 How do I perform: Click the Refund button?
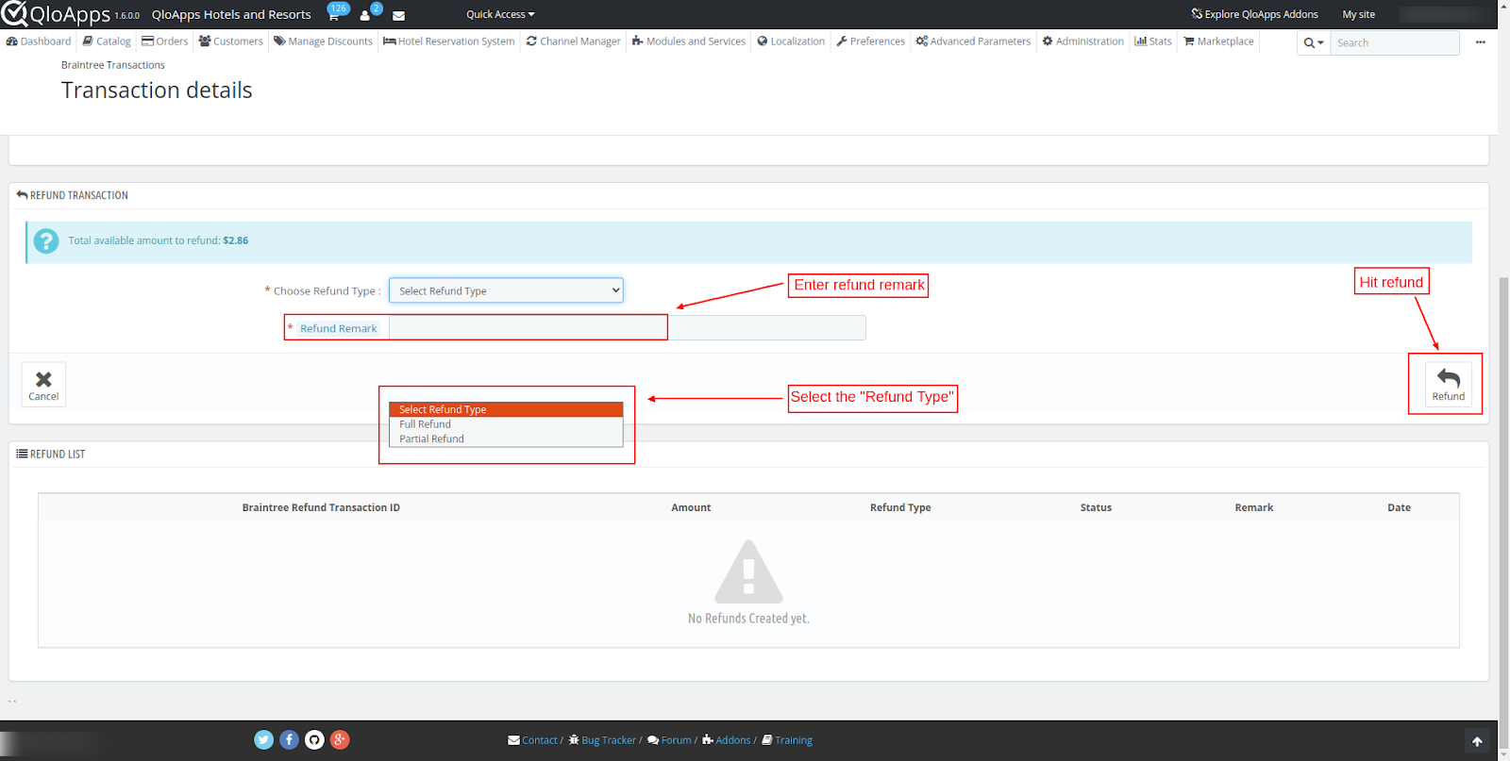coord(1448,385)
